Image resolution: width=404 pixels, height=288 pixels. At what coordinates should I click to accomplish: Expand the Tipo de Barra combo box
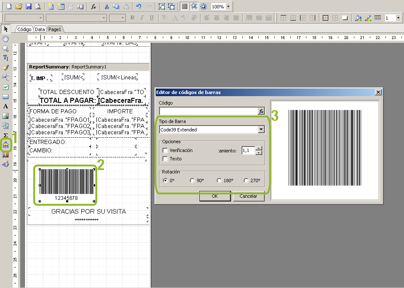[x=261, y=129]
